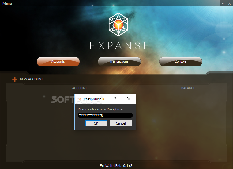The height and width of the screenshot is (169, 233).
Task: Close the Expanse wallet window
Action: (229, 3)
